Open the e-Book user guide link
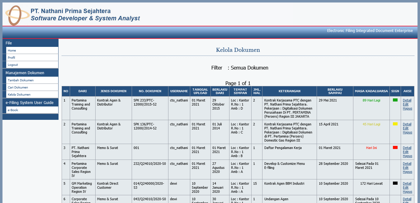This screenshot has height=203, width=420. pos(32,110)
